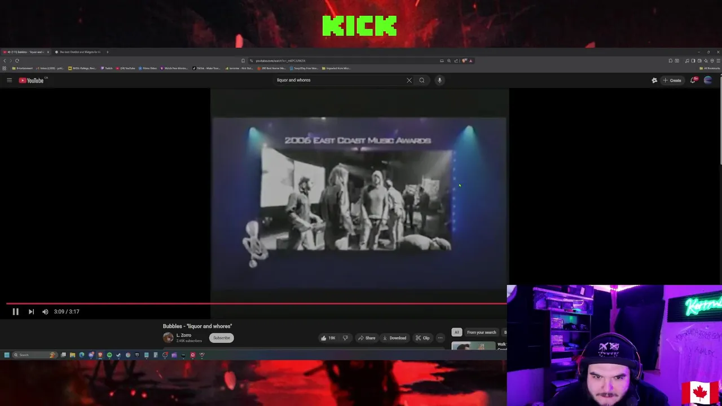
Task: Open the Watch Free Movies bookmark
Action: pyautogui.click(x=174, y=68)
